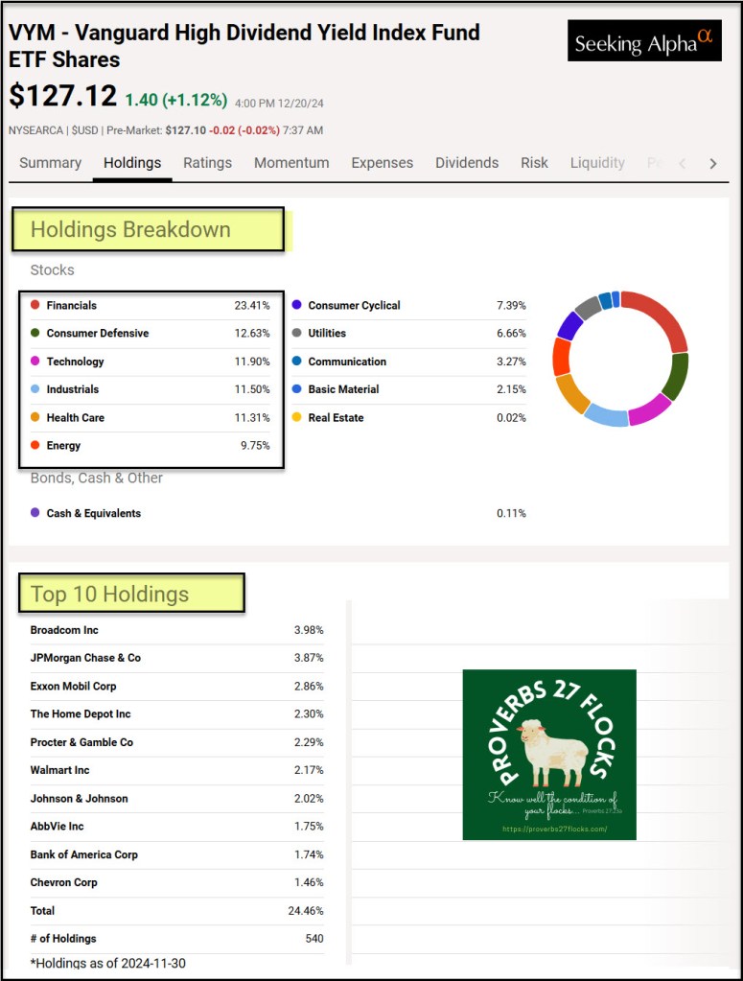Open the Risk tab
Image resolution: width=743 pixels, height=981 pixels.
[534, 163]
